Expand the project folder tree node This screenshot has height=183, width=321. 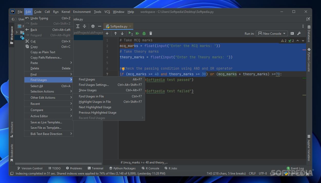click(17, 32)
